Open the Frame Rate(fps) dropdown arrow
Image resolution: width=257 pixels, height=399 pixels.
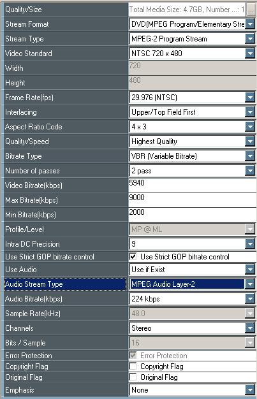click(250, 98)
